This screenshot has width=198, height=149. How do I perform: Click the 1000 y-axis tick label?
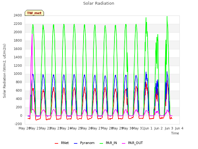[x=18, y=74]
